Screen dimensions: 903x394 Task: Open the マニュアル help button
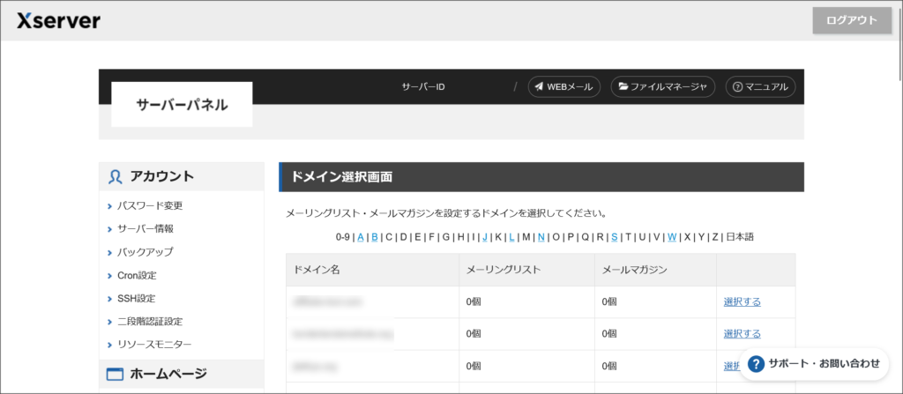click(761, 86)
